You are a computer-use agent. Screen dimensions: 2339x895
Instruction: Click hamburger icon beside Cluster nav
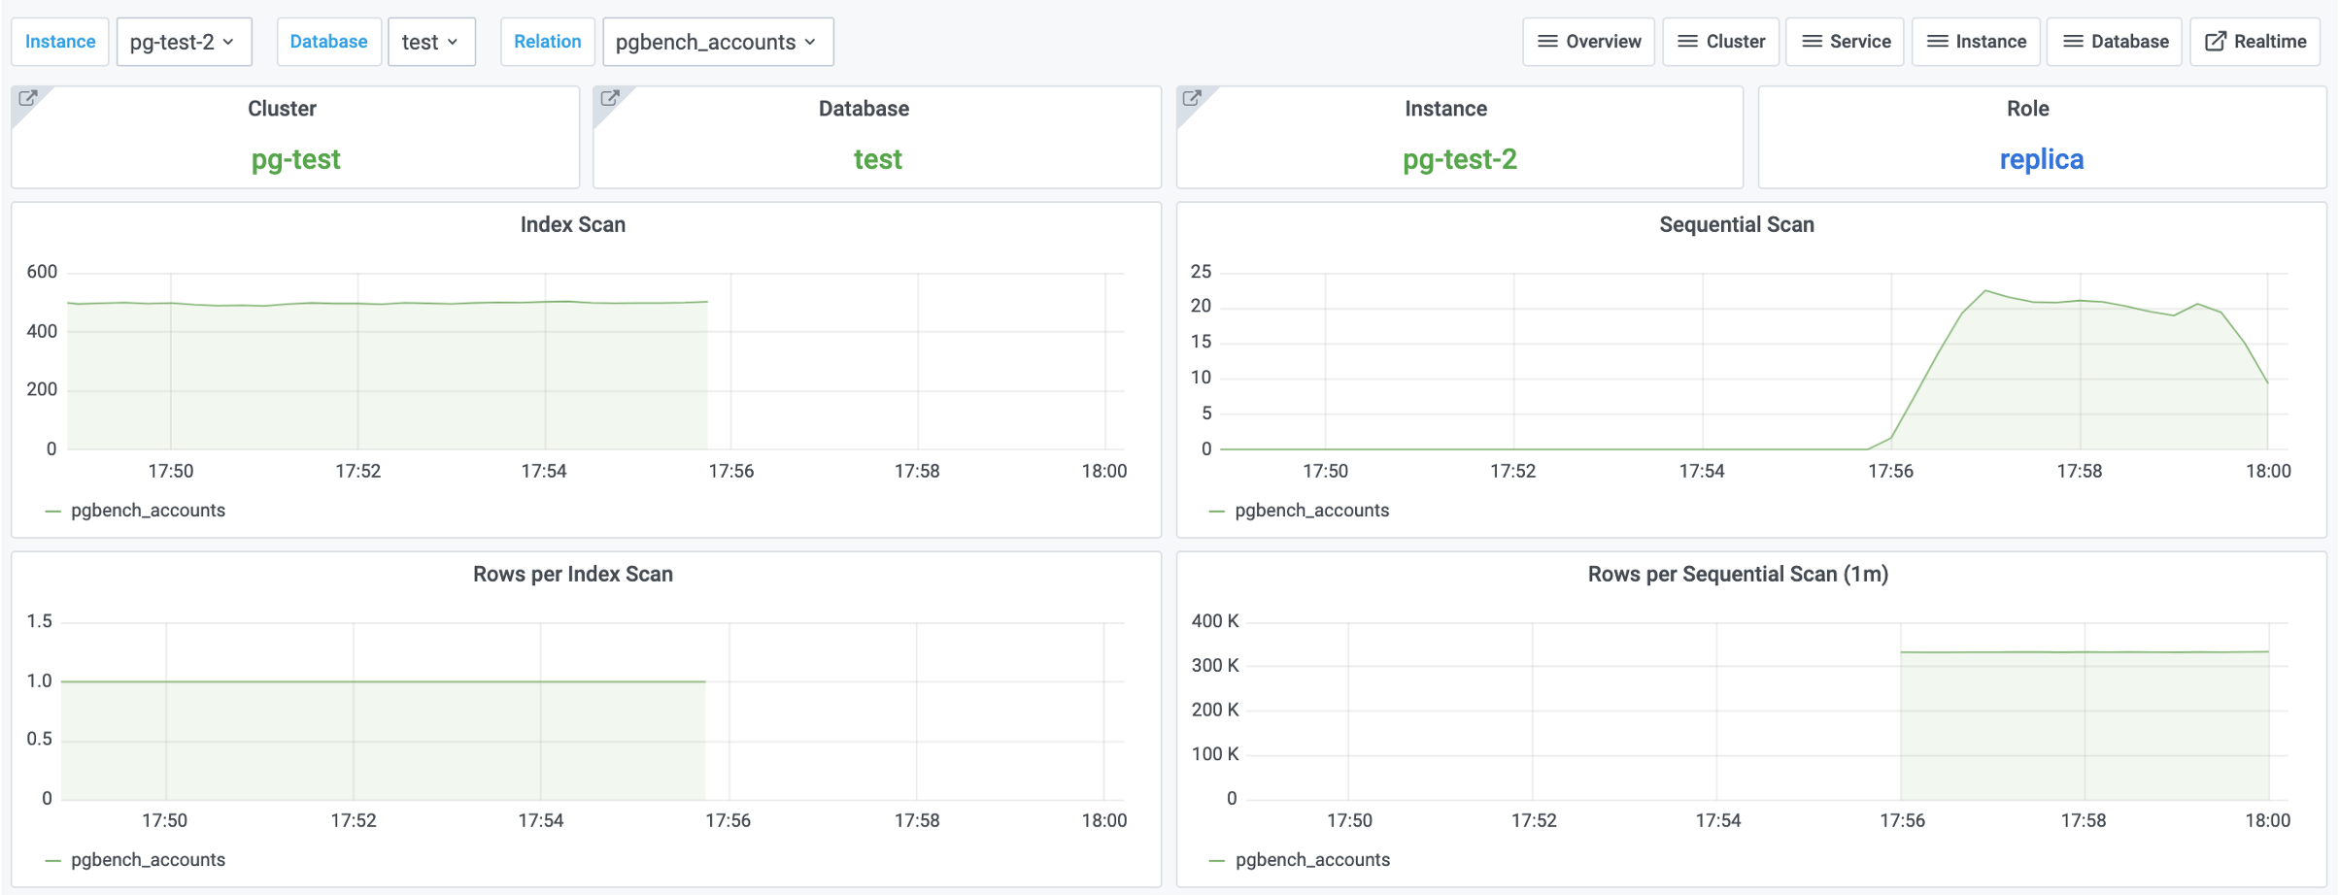coord(1687,42)
